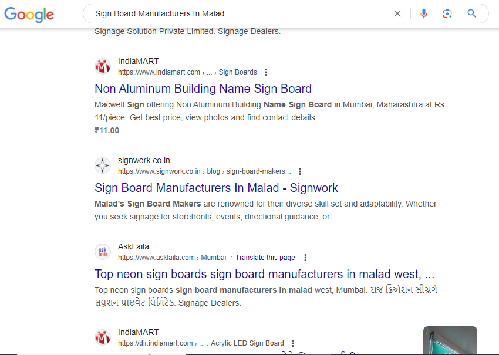Open more options for AskLaila result

tap(305, 258)
